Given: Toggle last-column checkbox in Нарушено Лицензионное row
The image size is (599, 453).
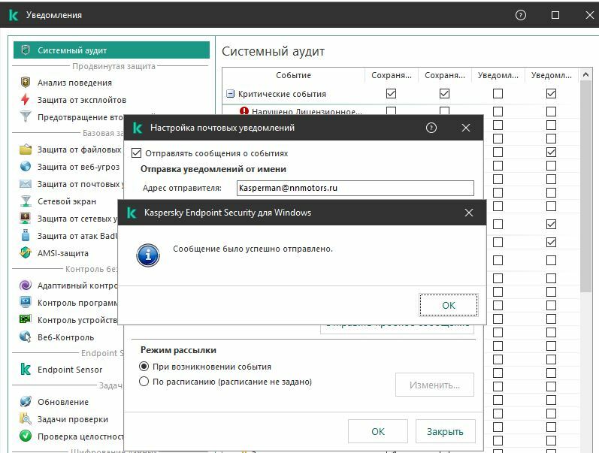Looking at the screenshot, I should coord(551,111).
